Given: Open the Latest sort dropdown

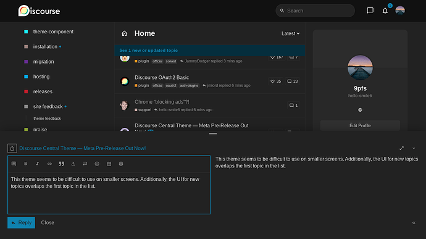Looking at the screenshot, I should 290,33.
